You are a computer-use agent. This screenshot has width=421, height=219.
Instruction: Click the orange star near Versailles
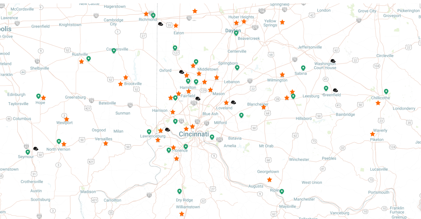[106, 143]
